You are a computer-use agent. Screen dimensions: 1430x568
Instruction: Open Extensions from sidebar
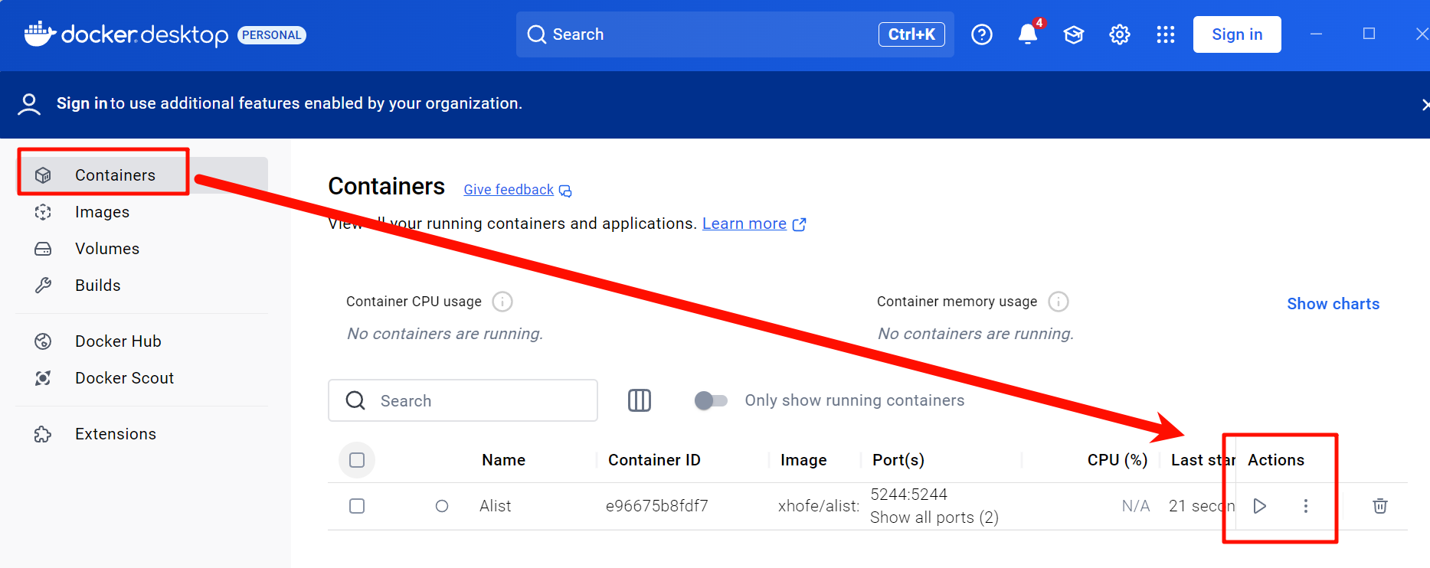(142, 434)
